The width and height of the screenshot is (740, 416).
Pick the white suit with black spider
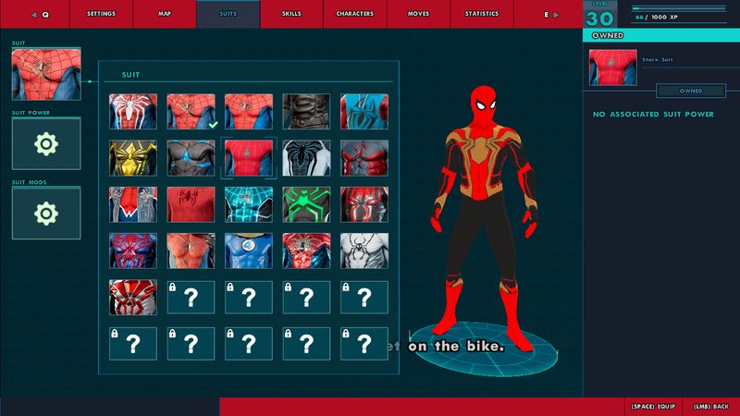306,158
